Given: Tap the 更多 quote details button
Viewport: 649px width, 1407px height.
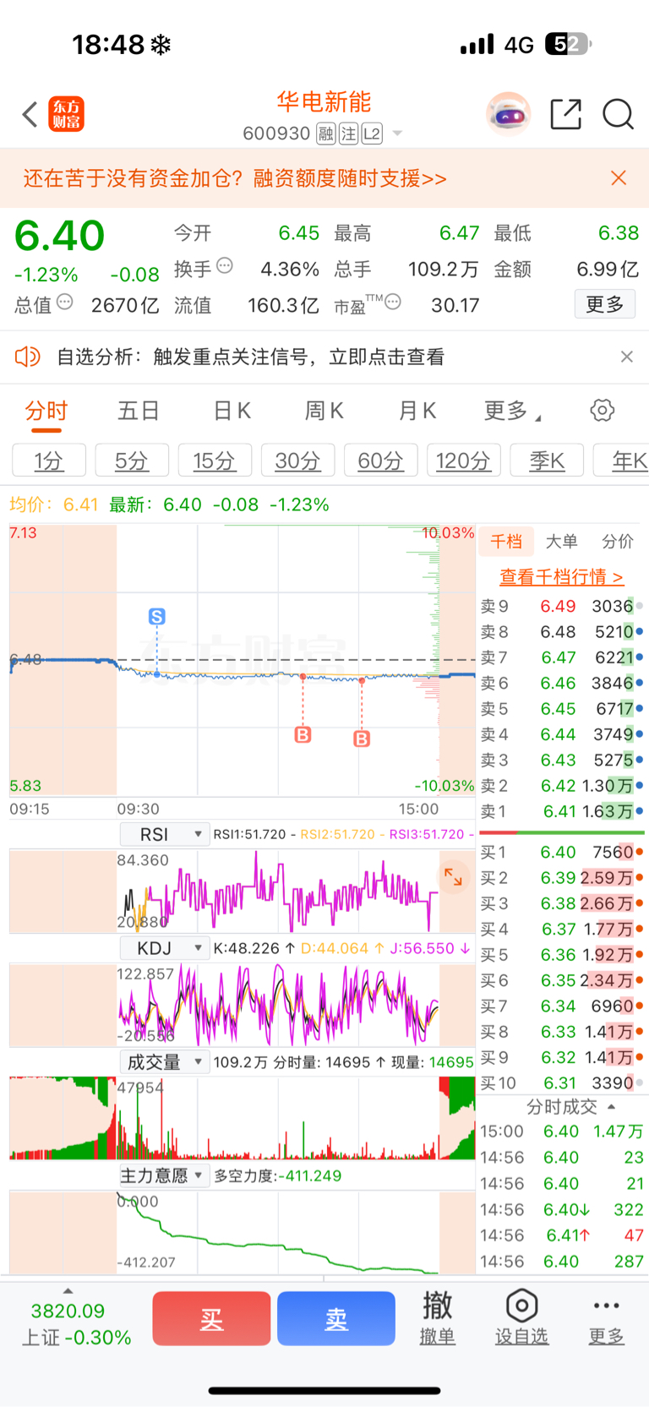Looking at the screenshot, I should coord(605,304).
